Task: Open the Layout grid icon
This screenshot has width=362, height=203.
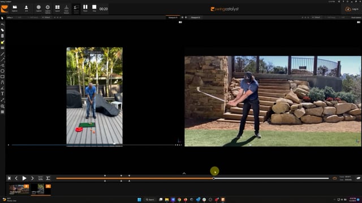Action: [57, 8]
